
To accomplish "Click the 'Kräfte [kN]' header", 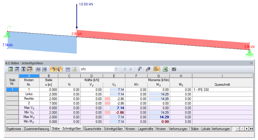I will pos(92,80).
